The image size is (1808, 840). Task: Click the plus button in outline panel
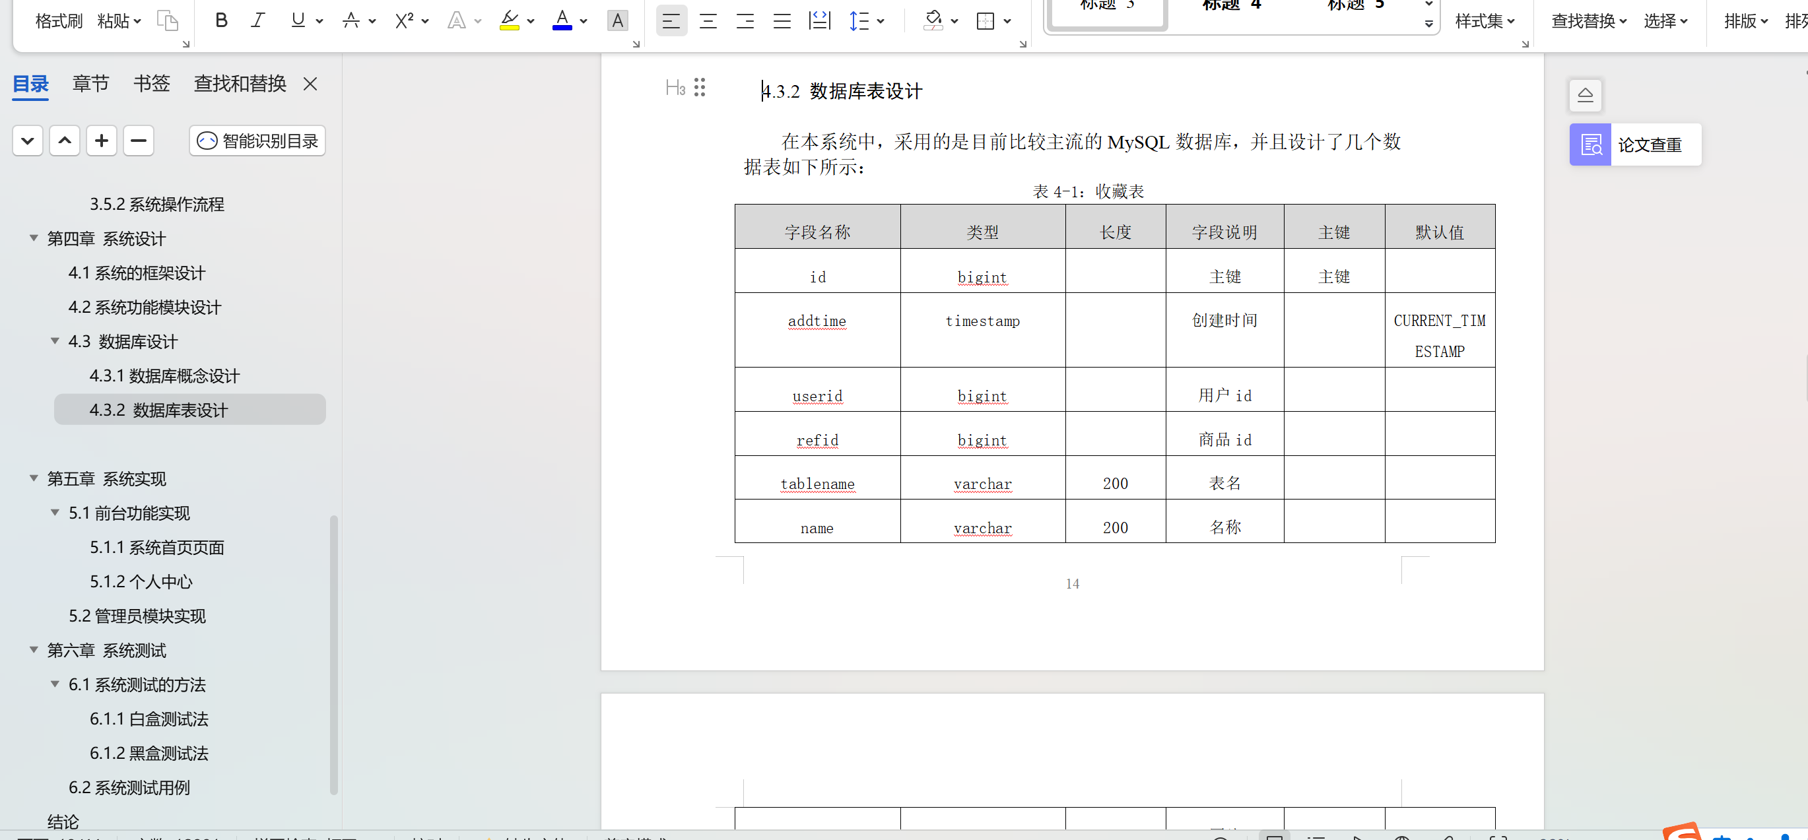pos(101,141)
